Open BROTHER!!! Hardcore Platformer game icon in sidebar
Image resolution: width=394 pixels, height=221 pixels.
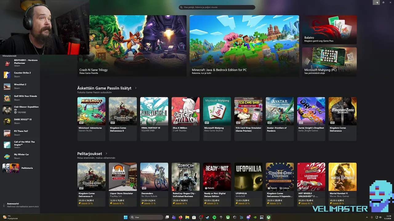7,63
